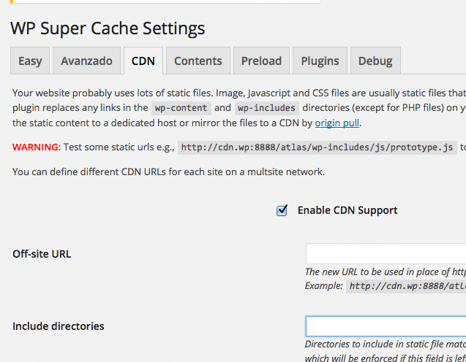Select the CDN tab

[x=143, y=61]
